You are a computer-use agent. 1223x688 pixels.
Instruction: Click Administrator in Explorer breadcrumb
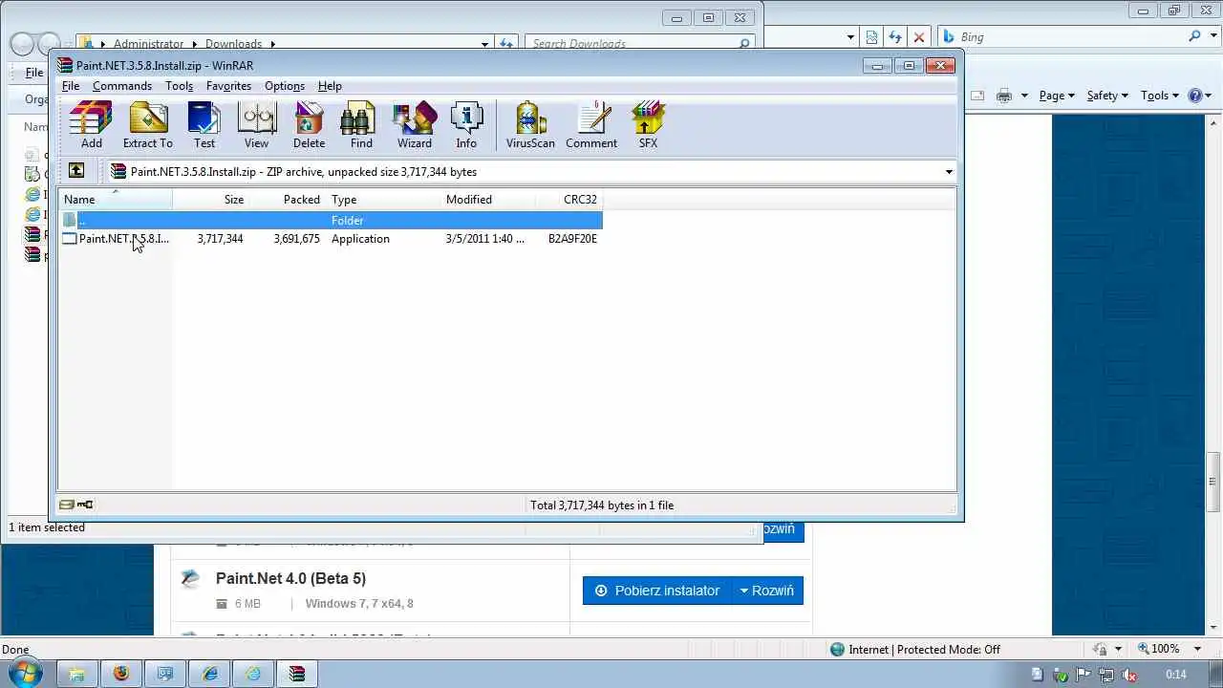148,44
